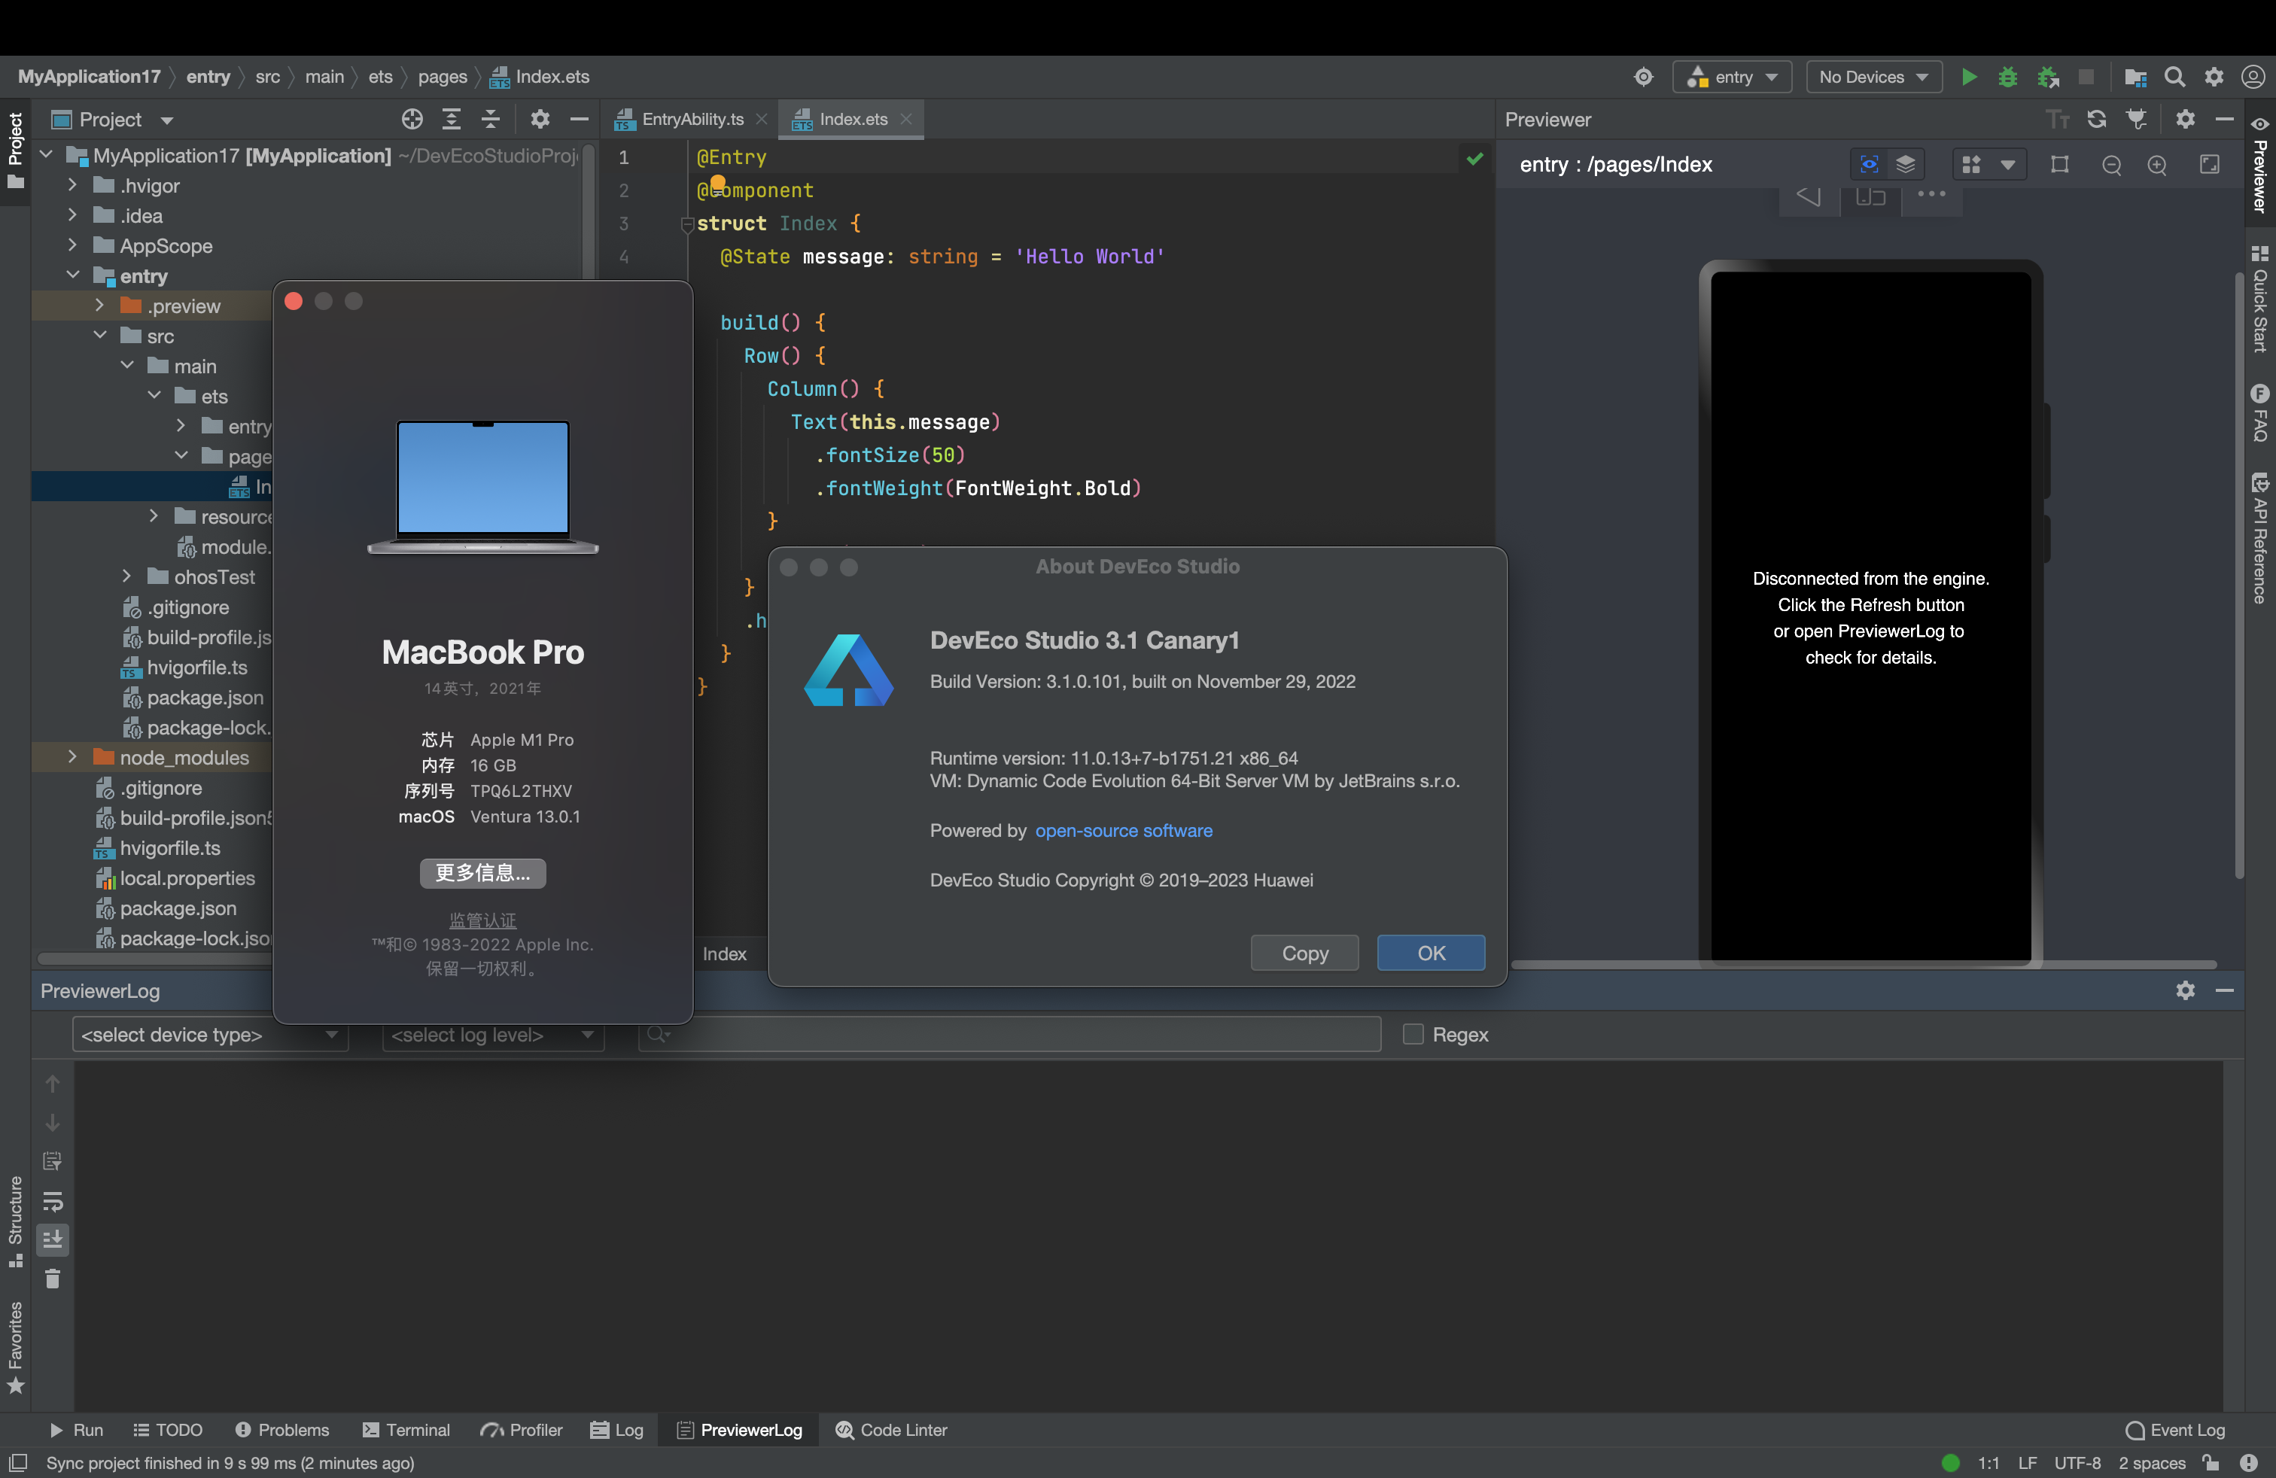
Task: Refresh the Previewer with the reload icon
Action: pos(2096,119)
